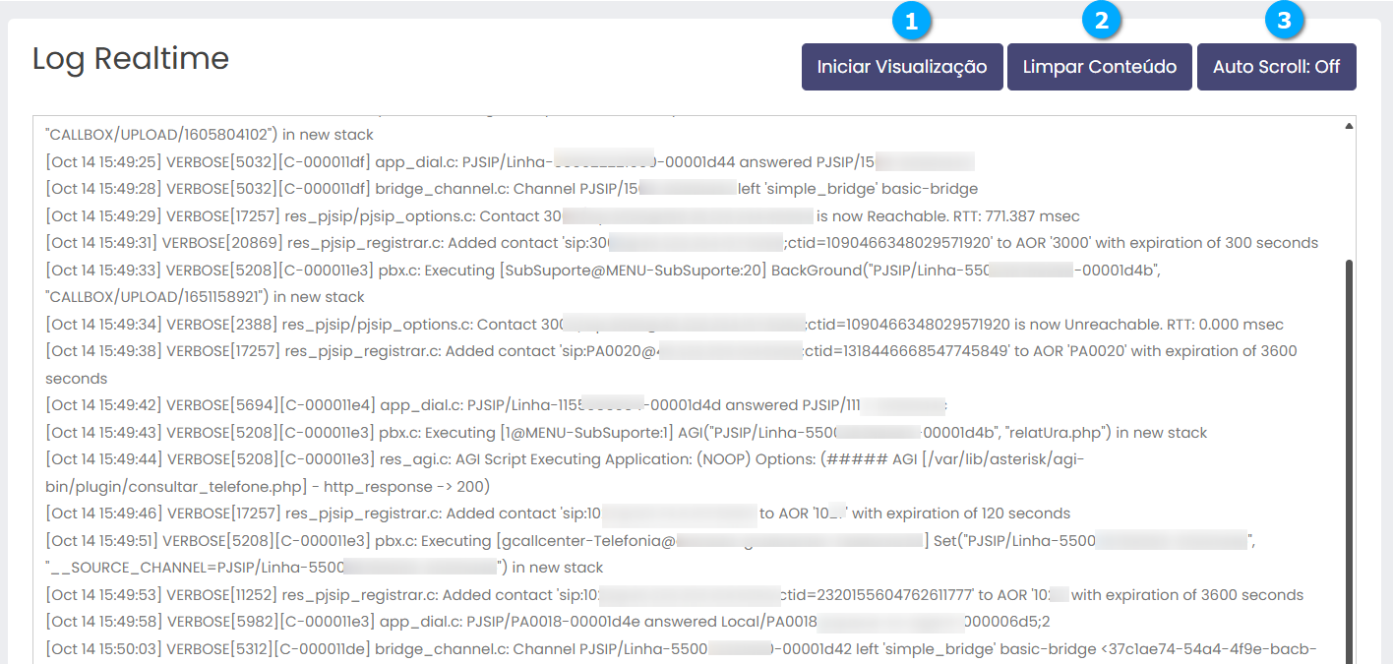
Task: Clear the log with Limpar Conteúdo
Action: [x=1099, y=67]
